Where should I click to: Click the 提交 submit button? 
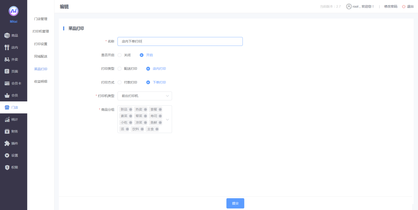point(235,203)
